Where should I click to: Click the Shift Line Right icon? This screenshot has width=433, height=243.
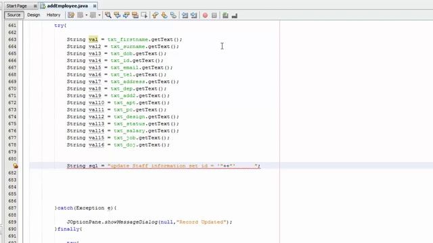[x=194, y=15]
